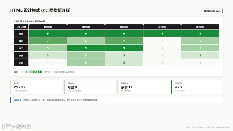Select the 京东 row label
This screenshot has height=131, width=233.
click(x=21, y=63)
